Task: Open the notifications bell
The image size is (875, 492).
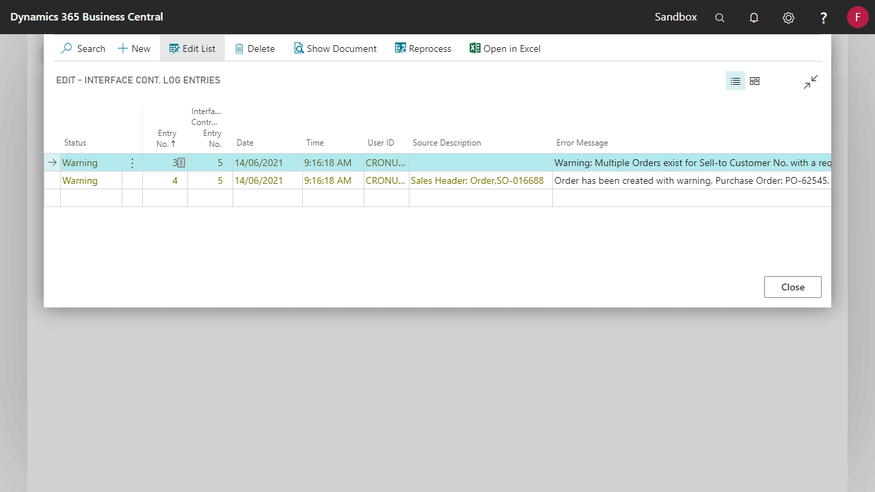Action: (x=753, y=17)
